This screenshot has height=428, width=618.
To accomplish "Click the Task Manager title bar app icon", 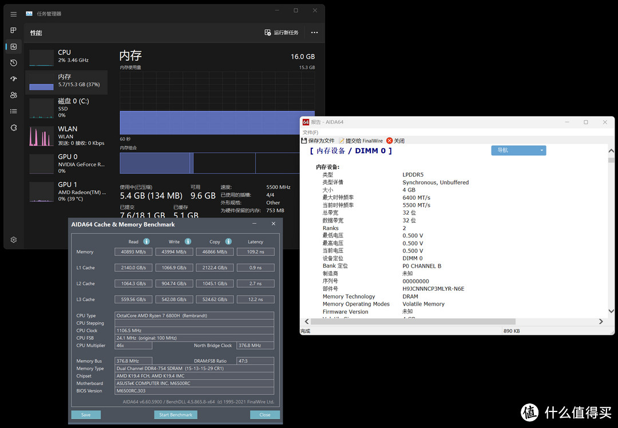I will [x=29, y=14].
